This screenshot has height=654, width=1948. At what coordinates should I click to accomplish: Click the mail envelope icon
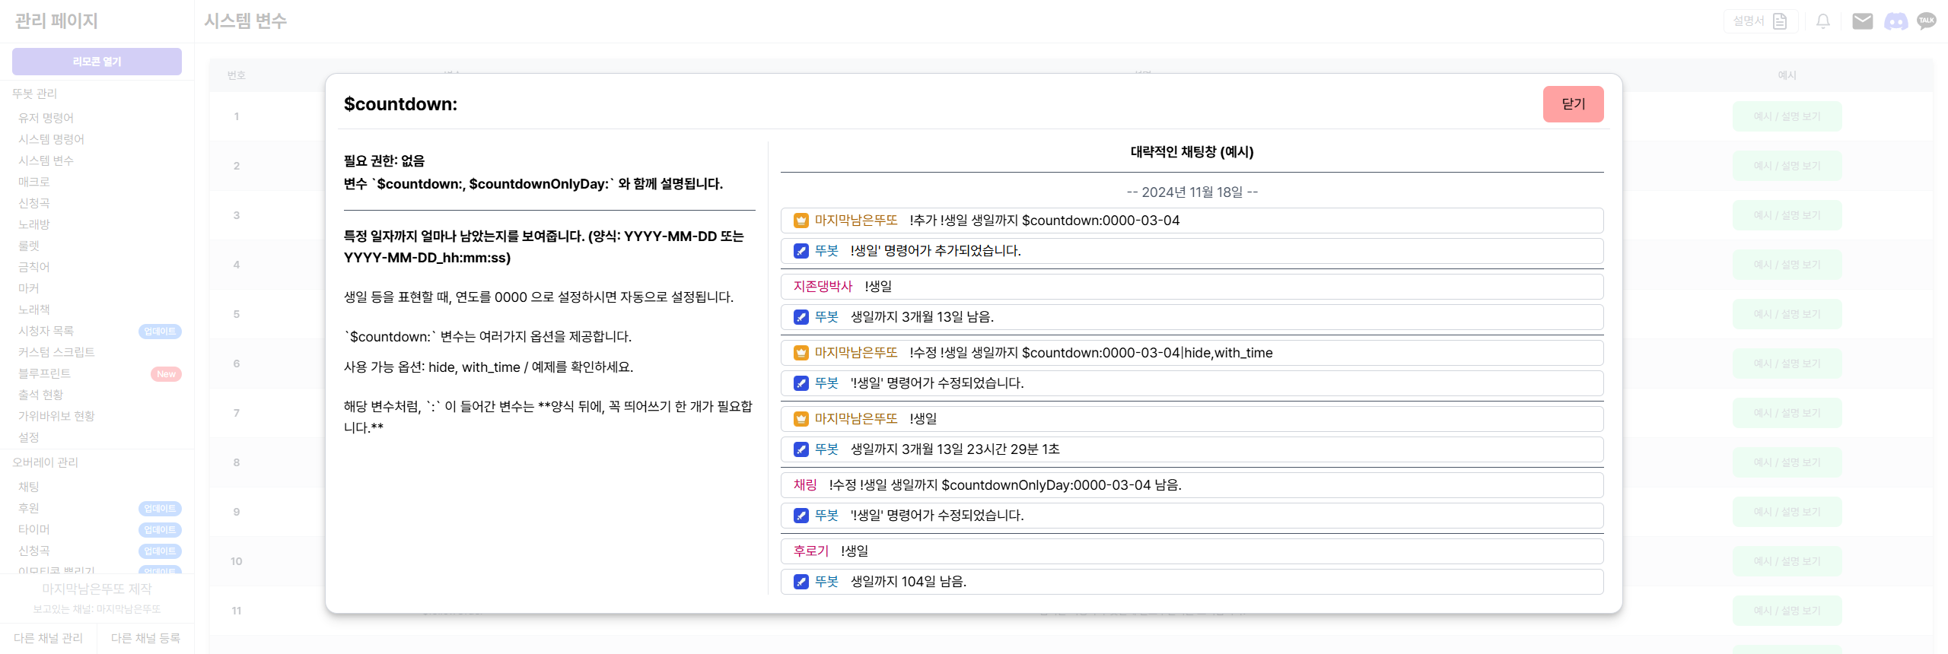point(1862,21)
